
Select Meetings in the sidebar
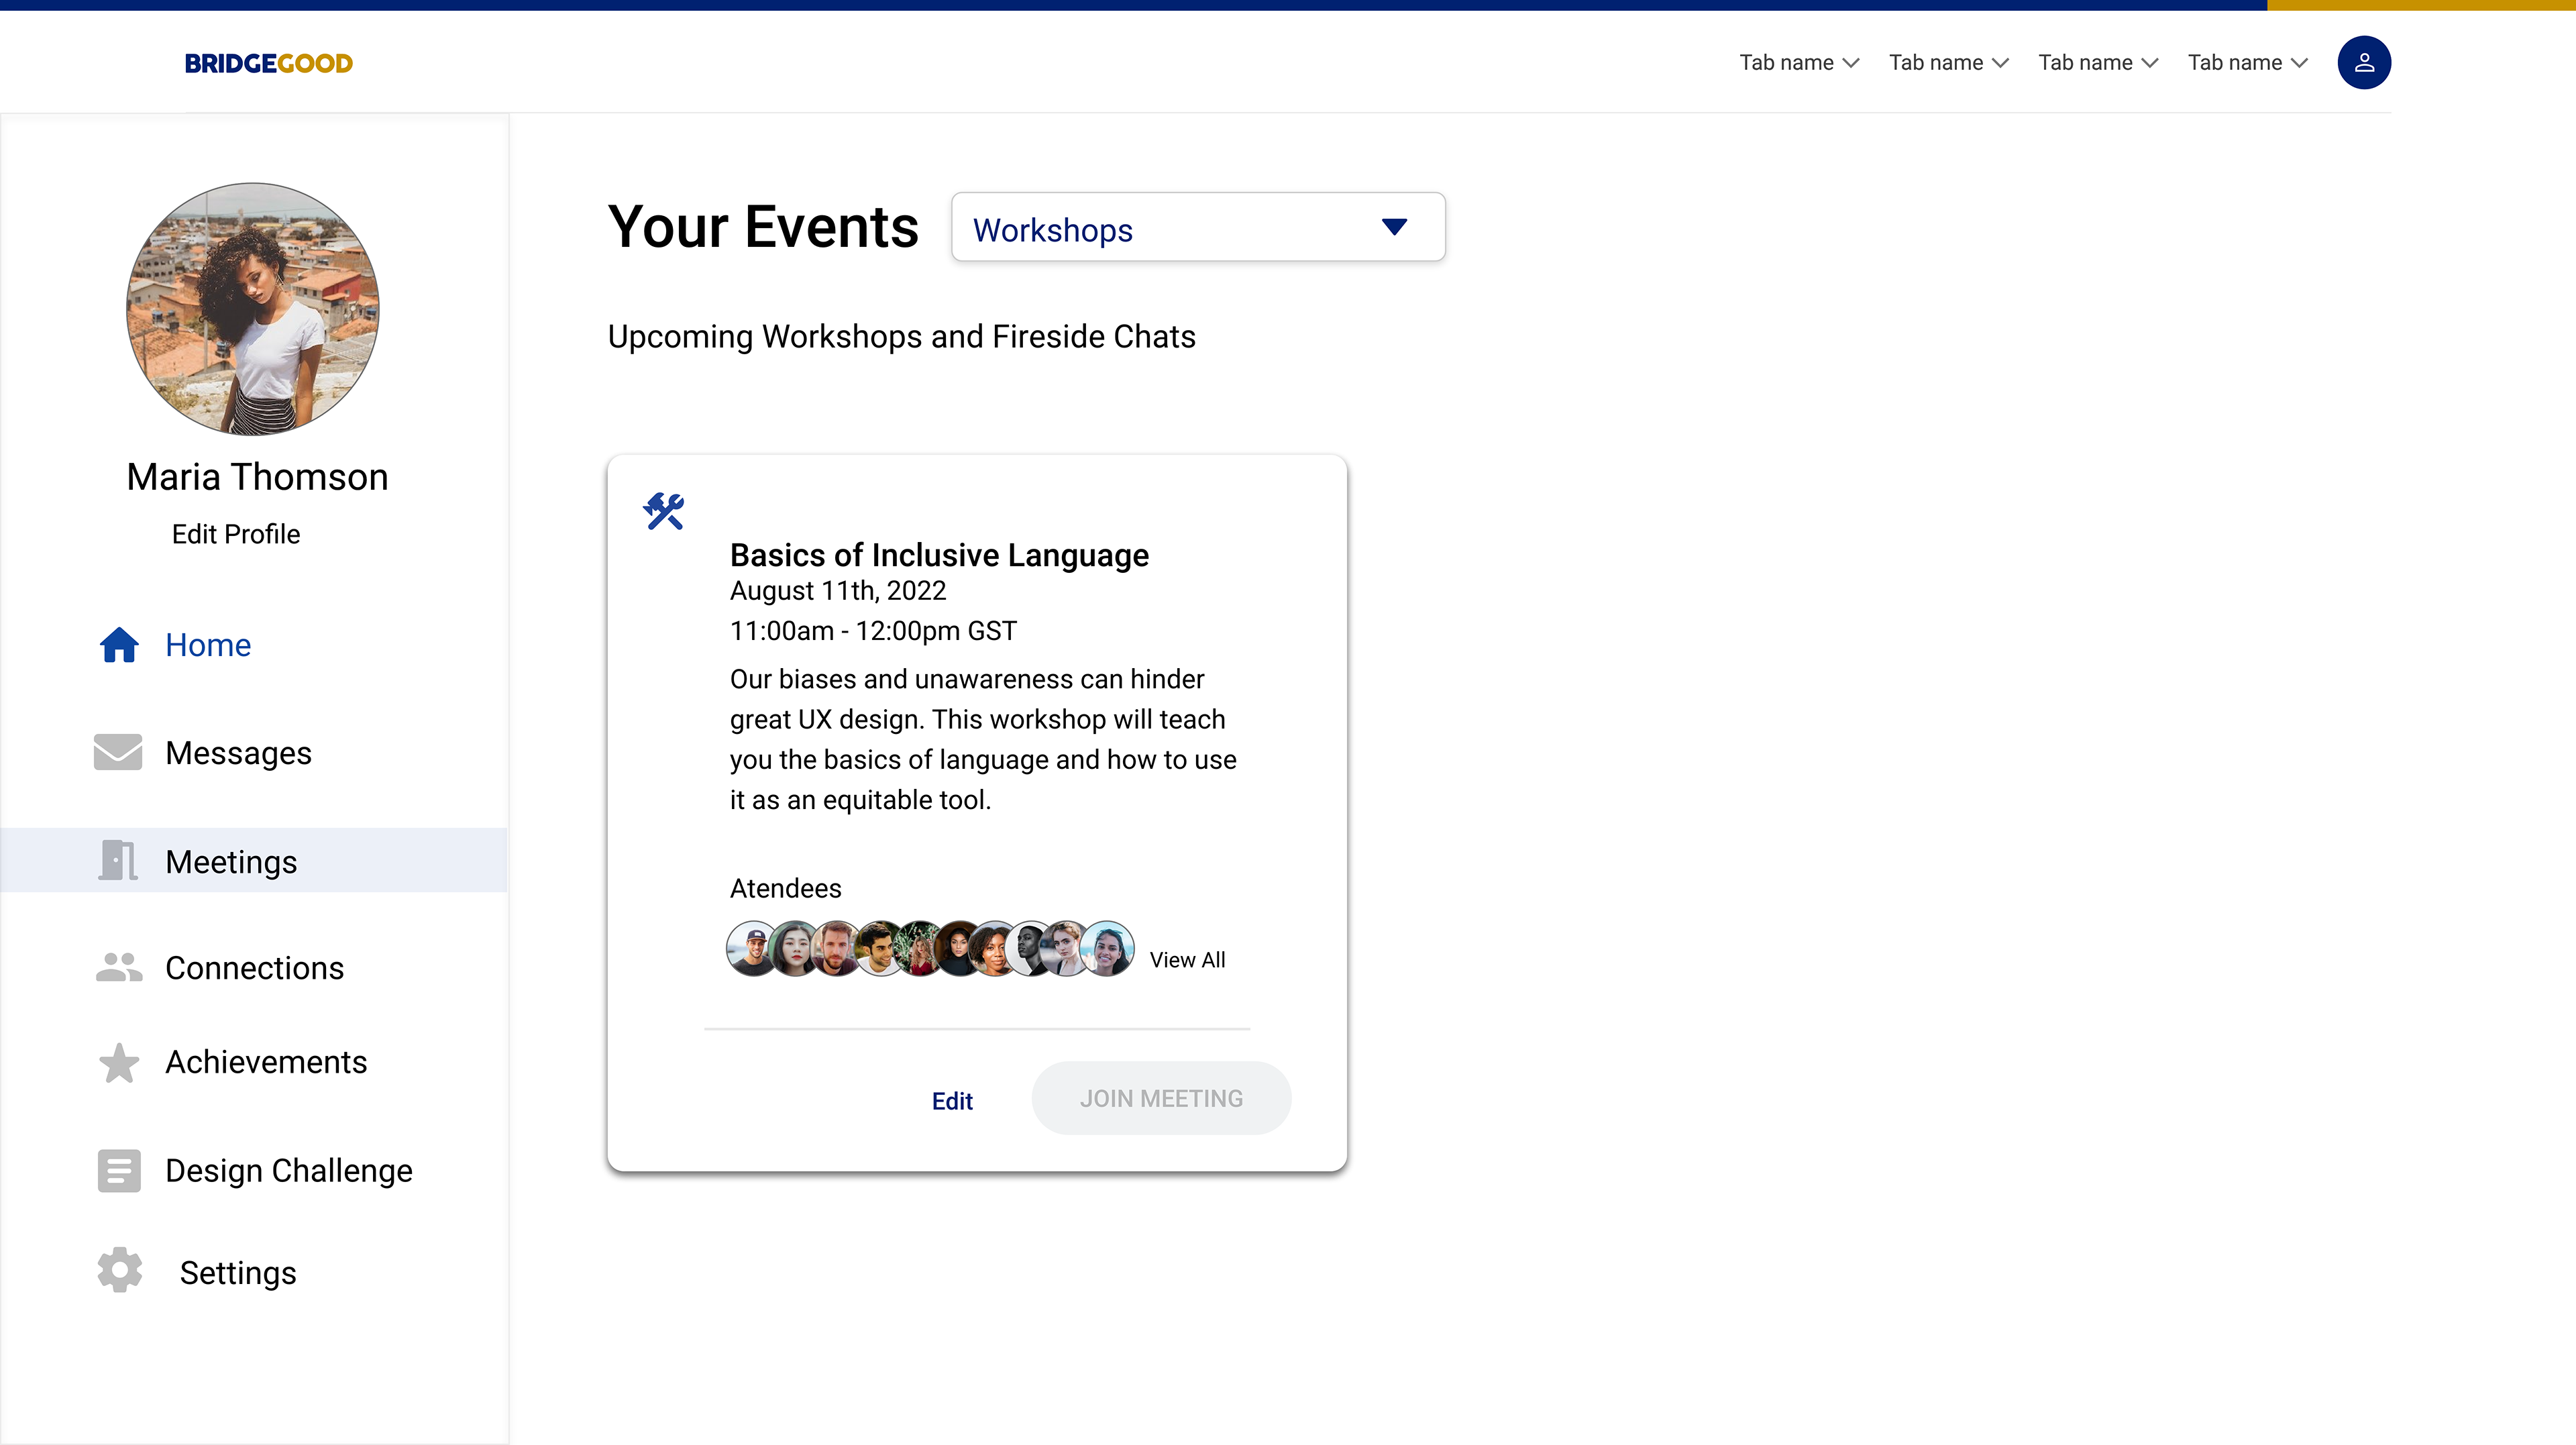(x=254, y=860)
